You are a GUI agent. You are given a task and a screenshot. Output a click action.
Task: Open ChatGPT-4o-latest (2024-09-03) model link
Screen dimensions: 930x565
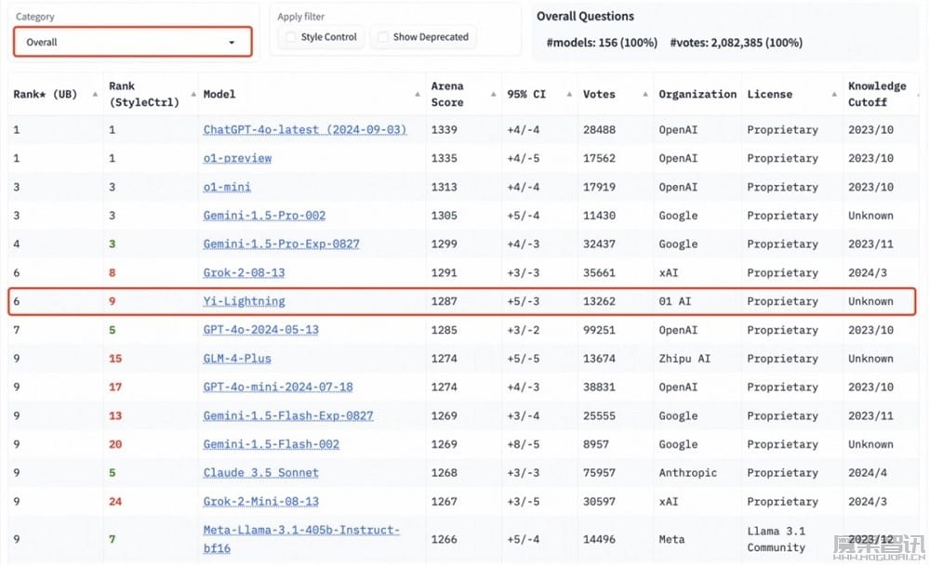(x=305, y=129)
